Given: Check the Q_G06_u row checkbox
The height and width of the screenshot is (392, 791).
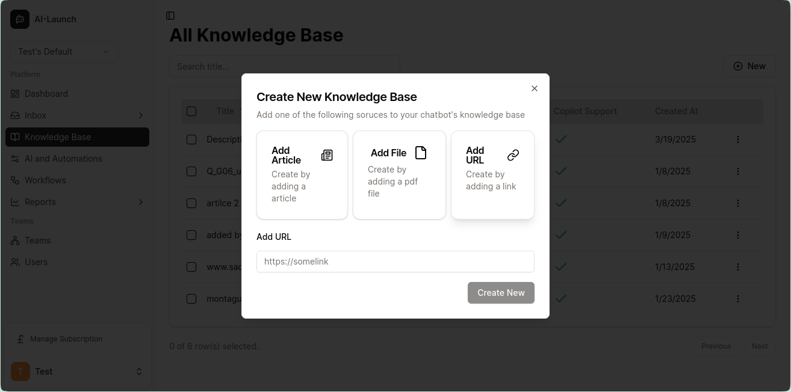Looking at the screenshot, I should 191,171.
